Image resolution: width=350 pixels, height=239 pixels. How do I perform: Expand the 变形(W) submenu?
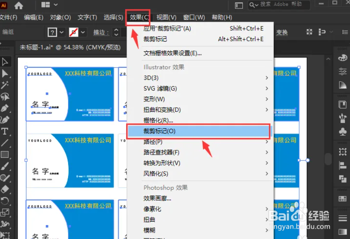[200, 99]
